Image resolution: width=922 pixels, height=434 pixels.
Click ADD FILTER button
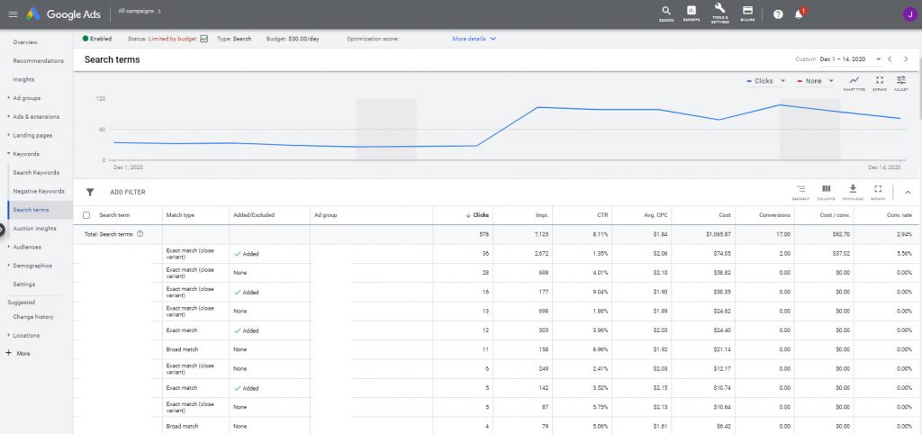click(128, 193)
